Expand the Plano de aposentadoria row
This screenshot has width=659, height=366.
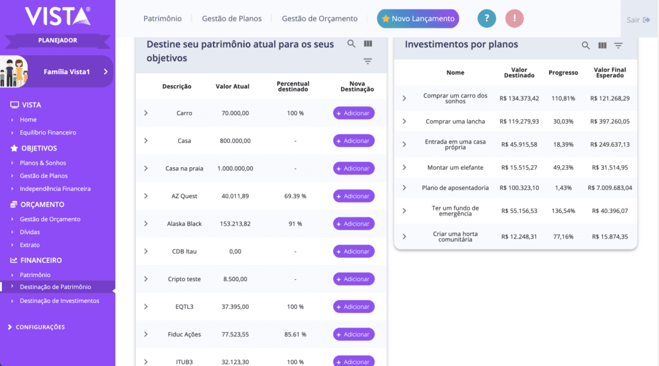pos(404,188)
